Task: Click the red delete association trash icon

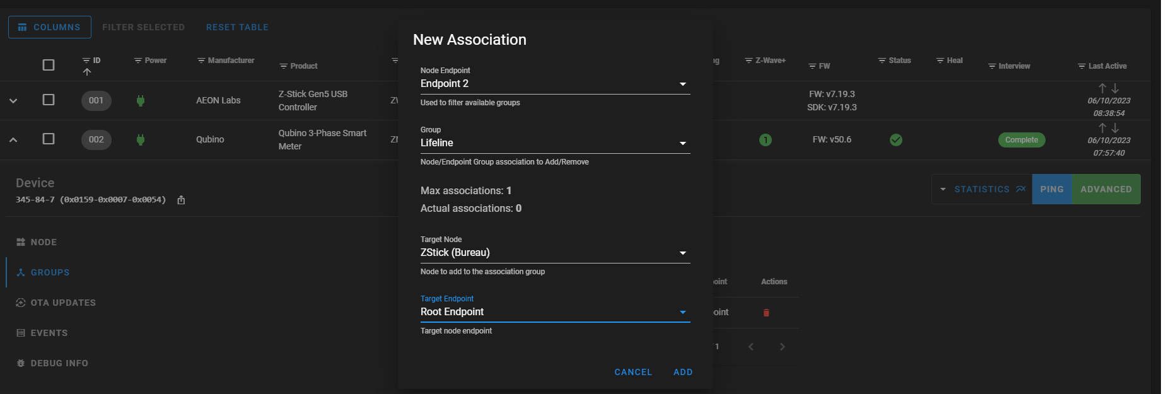Action: click(766, 313)
